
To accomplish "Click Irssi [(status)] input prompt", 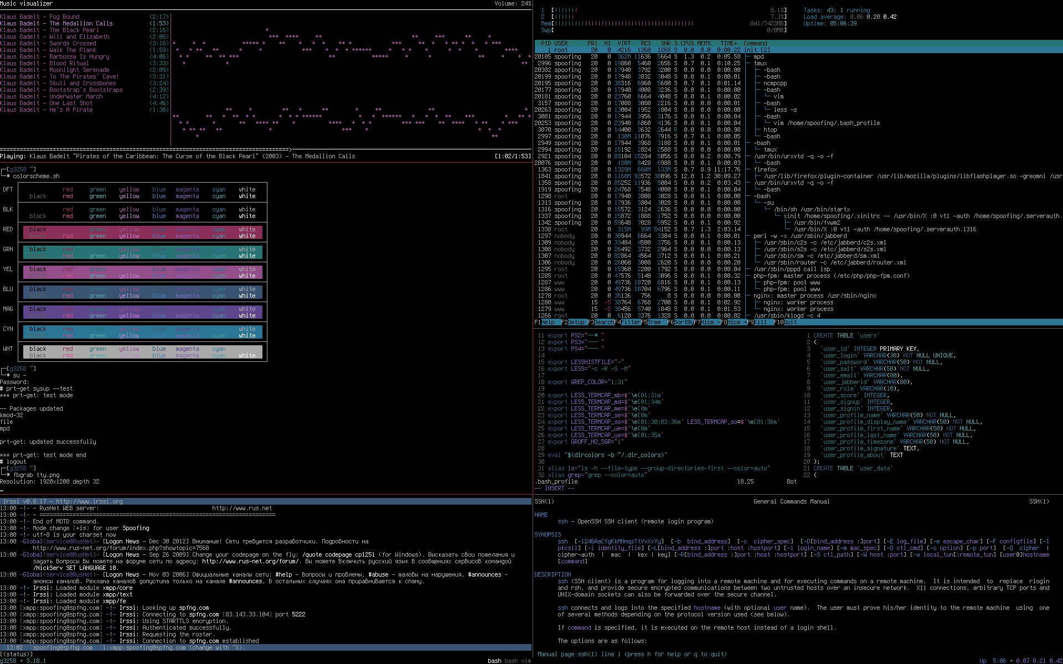I will pyautogui.click(x=16, y=654).
